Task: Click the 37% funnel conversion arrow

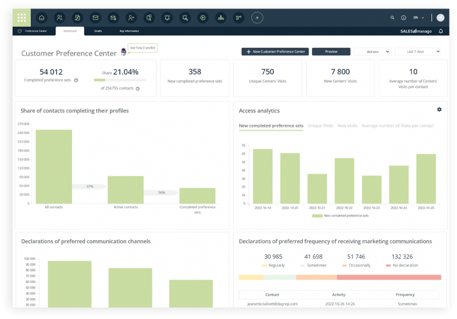Action: [x=90, y=187]
